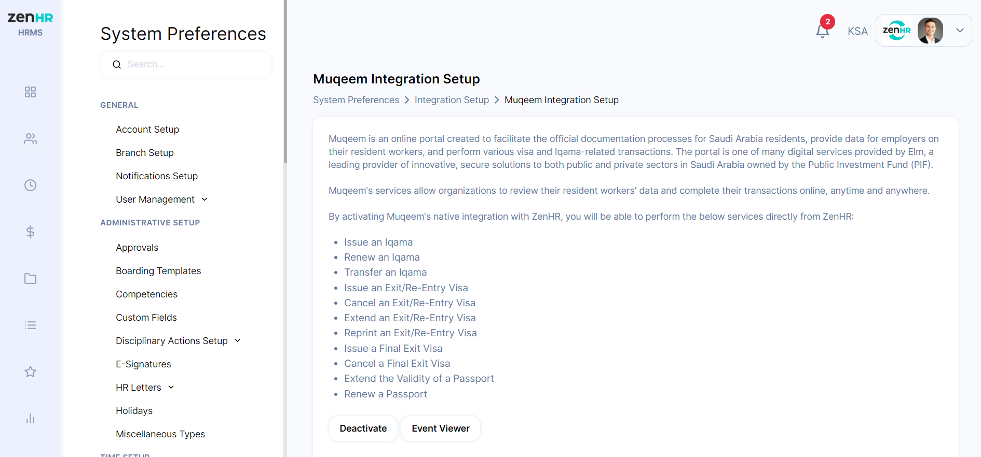Open the reports bar chart icon
The width and height of the screenshot is (981, 457).
(x=30, y=419)
